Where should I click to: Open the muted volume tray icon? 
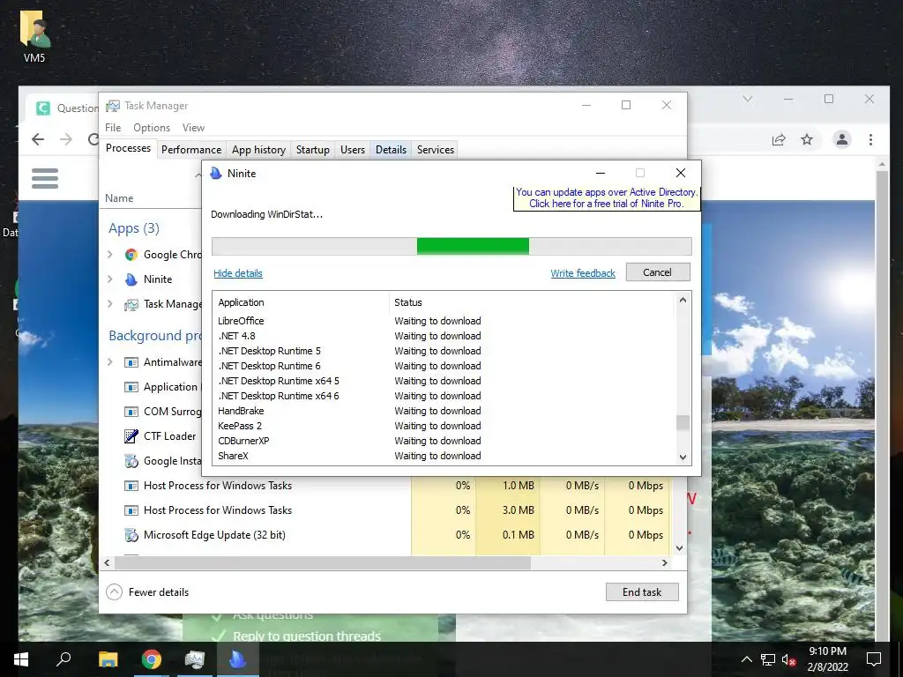pos(789,659)
